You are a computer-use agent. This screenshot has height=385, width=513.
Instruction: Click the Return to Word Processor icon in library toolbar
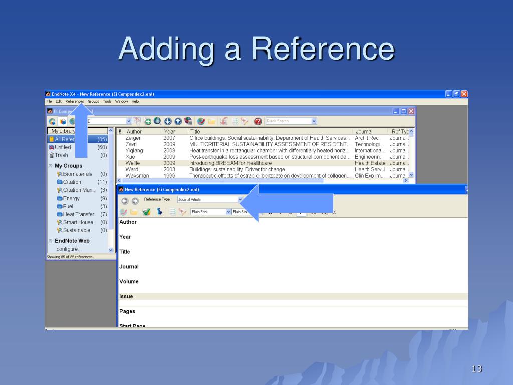click(x=244, y=121)
